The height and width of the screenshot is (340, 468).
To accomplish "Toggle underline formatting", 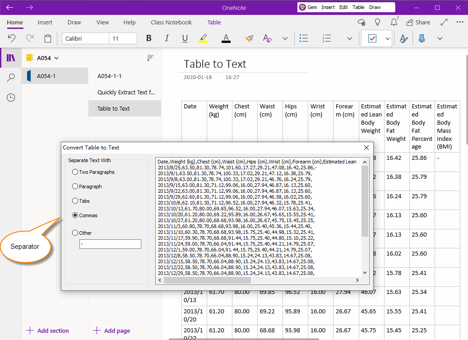I will click(185, 38).
